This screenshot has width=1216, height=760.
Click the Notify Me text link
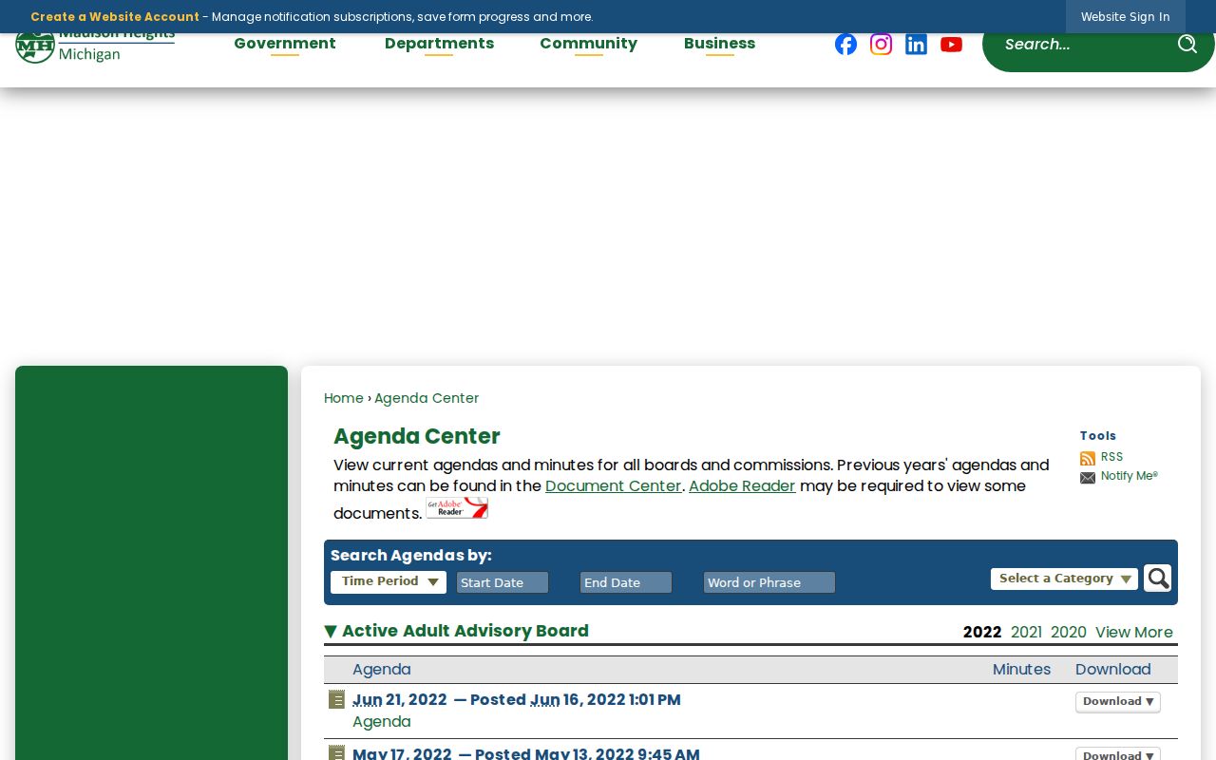pos(1129,476)
